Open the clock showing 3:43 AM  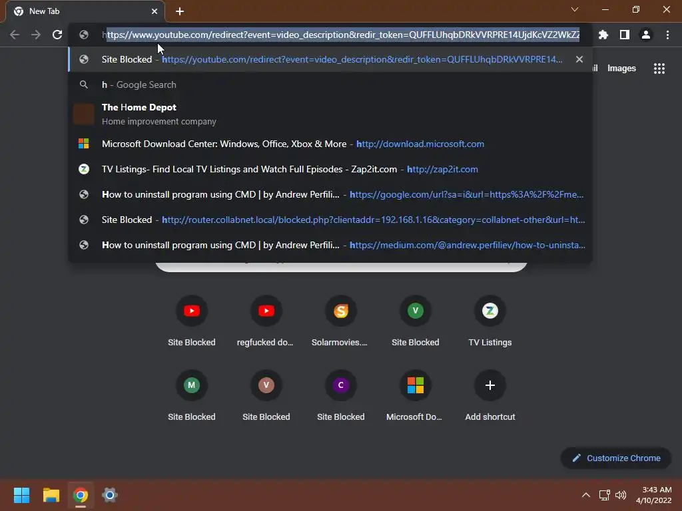point(654,495)
